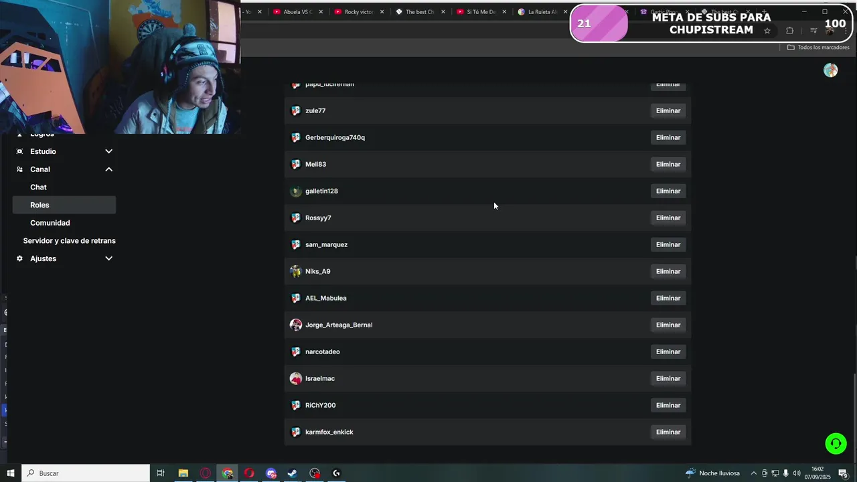The image size is (857, 482).
Task: Click the Windows taskbar search box
Action: (86, 473)
